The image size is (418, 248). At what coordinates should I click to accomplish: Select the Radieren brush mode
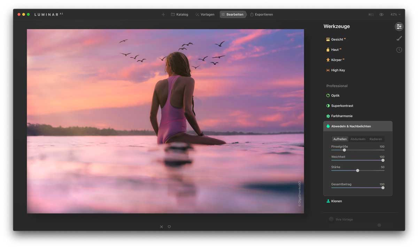point(376,139)
